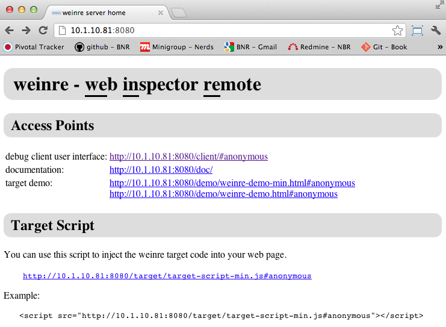Open the wrench settings menu
Viewport: 446px width, 327px height.
click(436, 30)
